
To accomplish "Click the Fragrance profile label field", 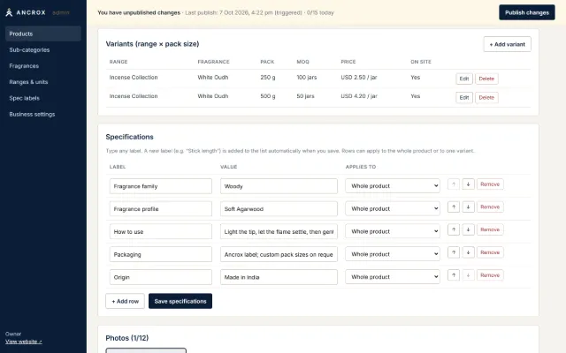I will click(161, 209).
